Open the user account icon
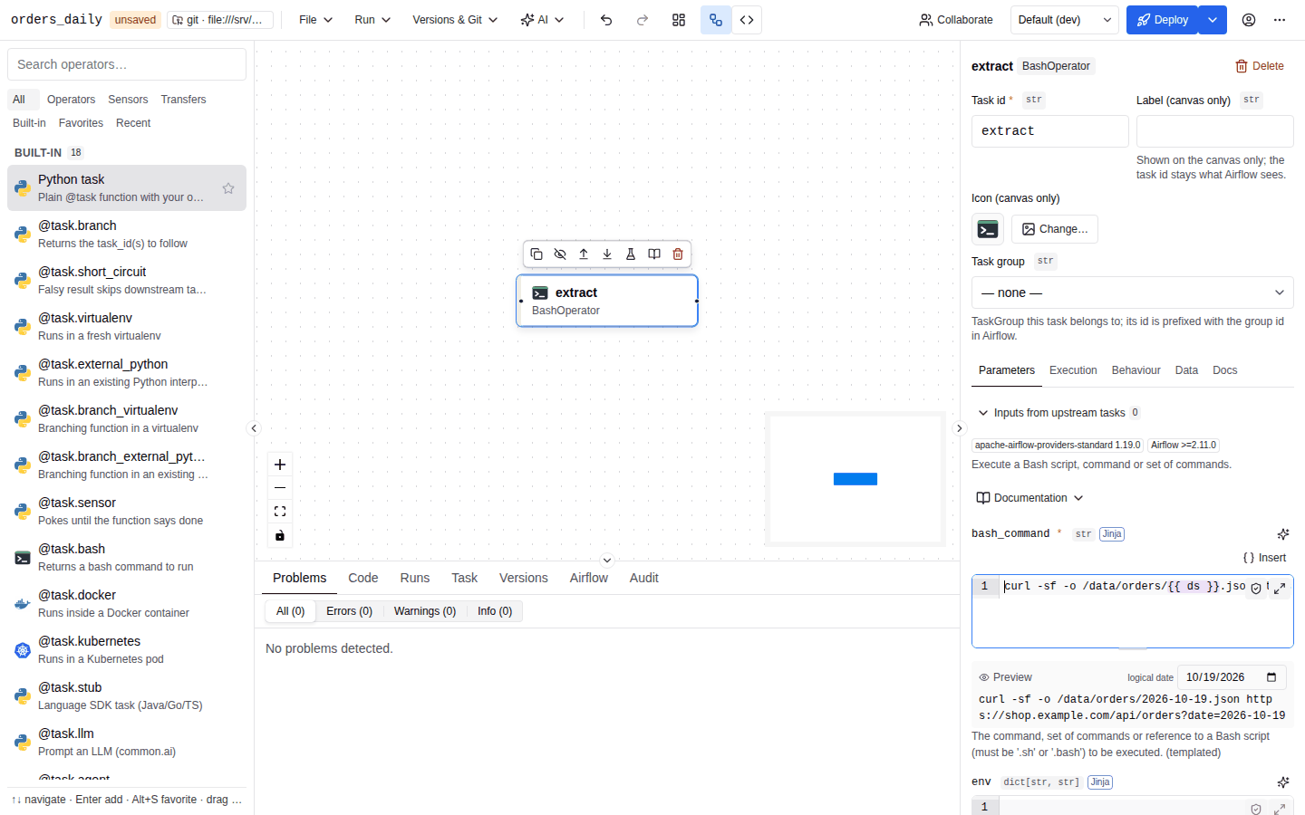The image size is (1305, 815). (x=1249, y=20)
